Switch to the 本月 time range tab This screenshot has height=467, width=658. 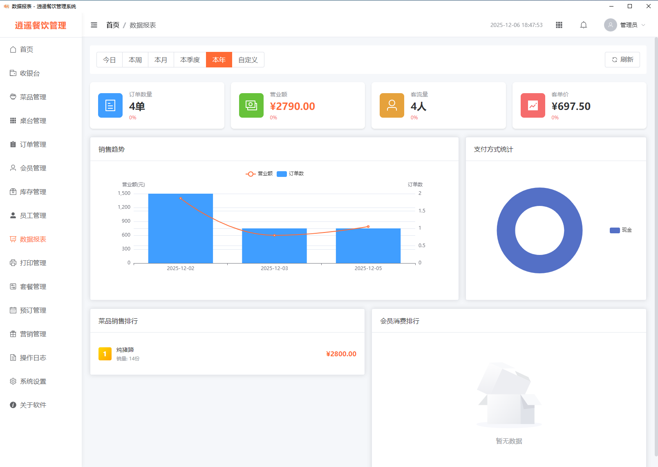(x=161, y=60)
